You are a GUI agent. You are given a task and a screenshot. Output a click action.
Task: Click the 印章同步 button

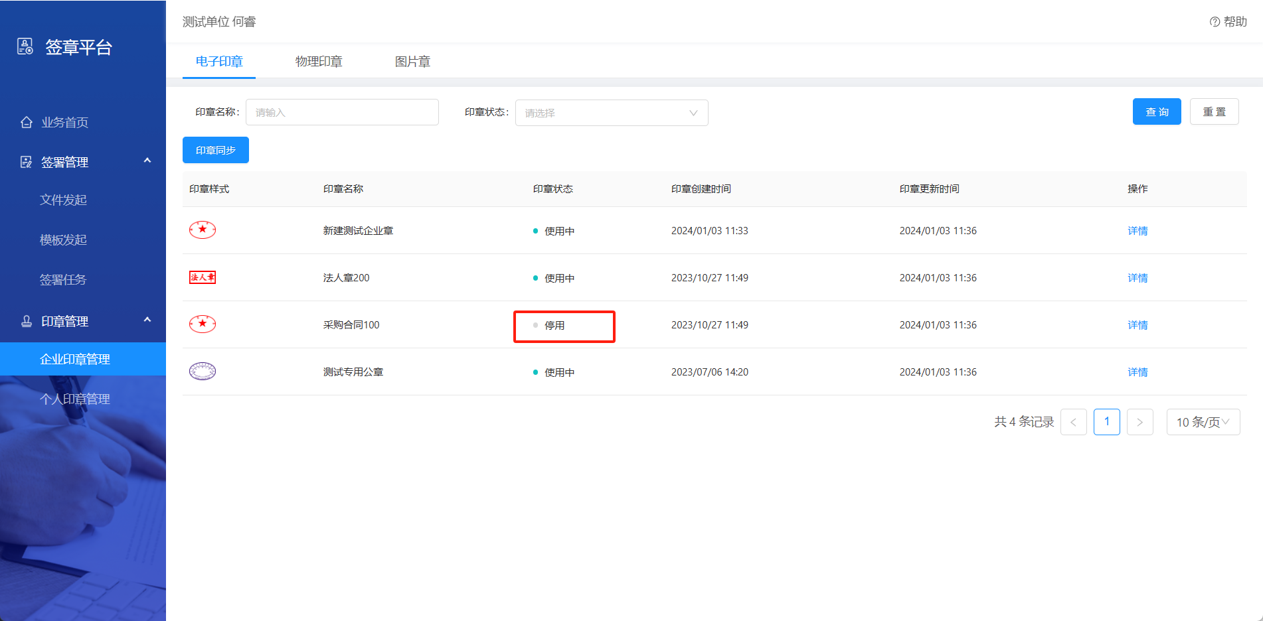point(215,150)
